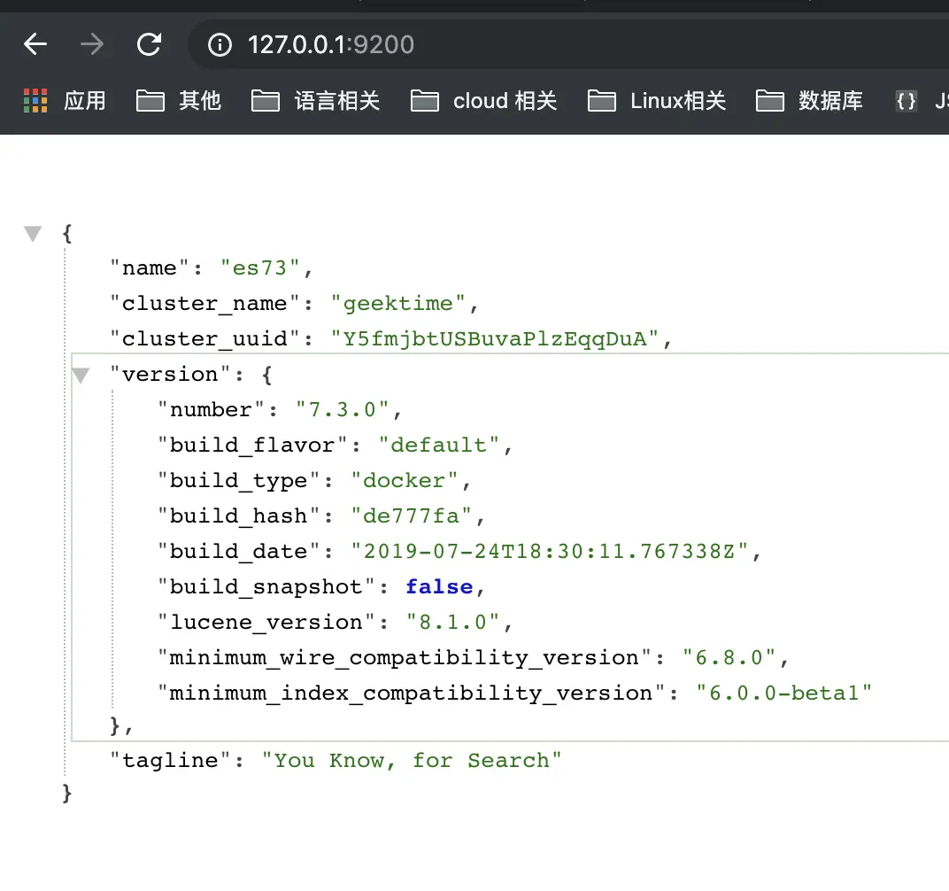Click the "geektime" value
This screenshot has width=949, height=891.
(397, 304)
